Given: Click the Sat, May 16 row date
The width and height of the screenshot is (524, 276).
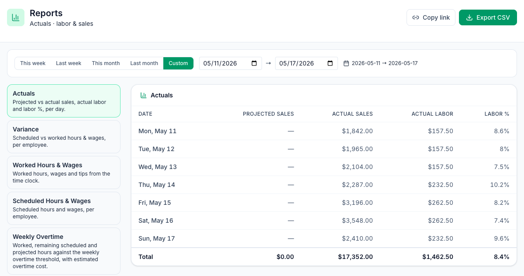Looking at the screenshot, I should point(156,221).
